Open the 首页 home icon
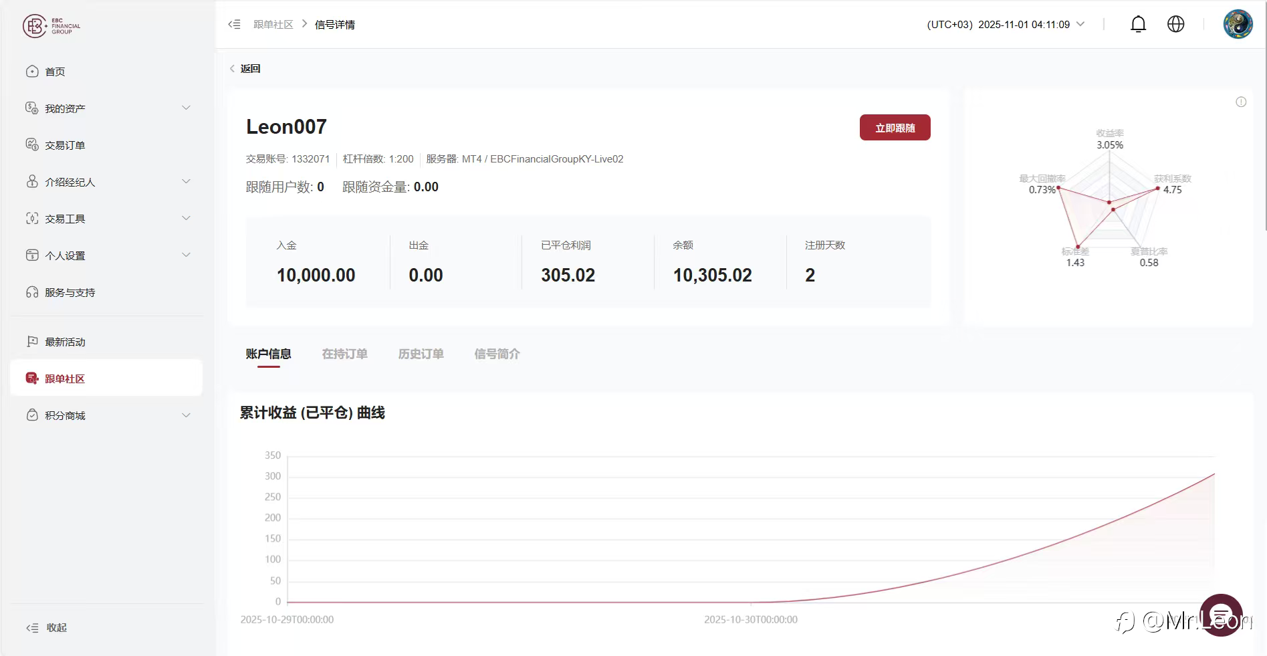1267x656 pixels. tap(32, 72)
